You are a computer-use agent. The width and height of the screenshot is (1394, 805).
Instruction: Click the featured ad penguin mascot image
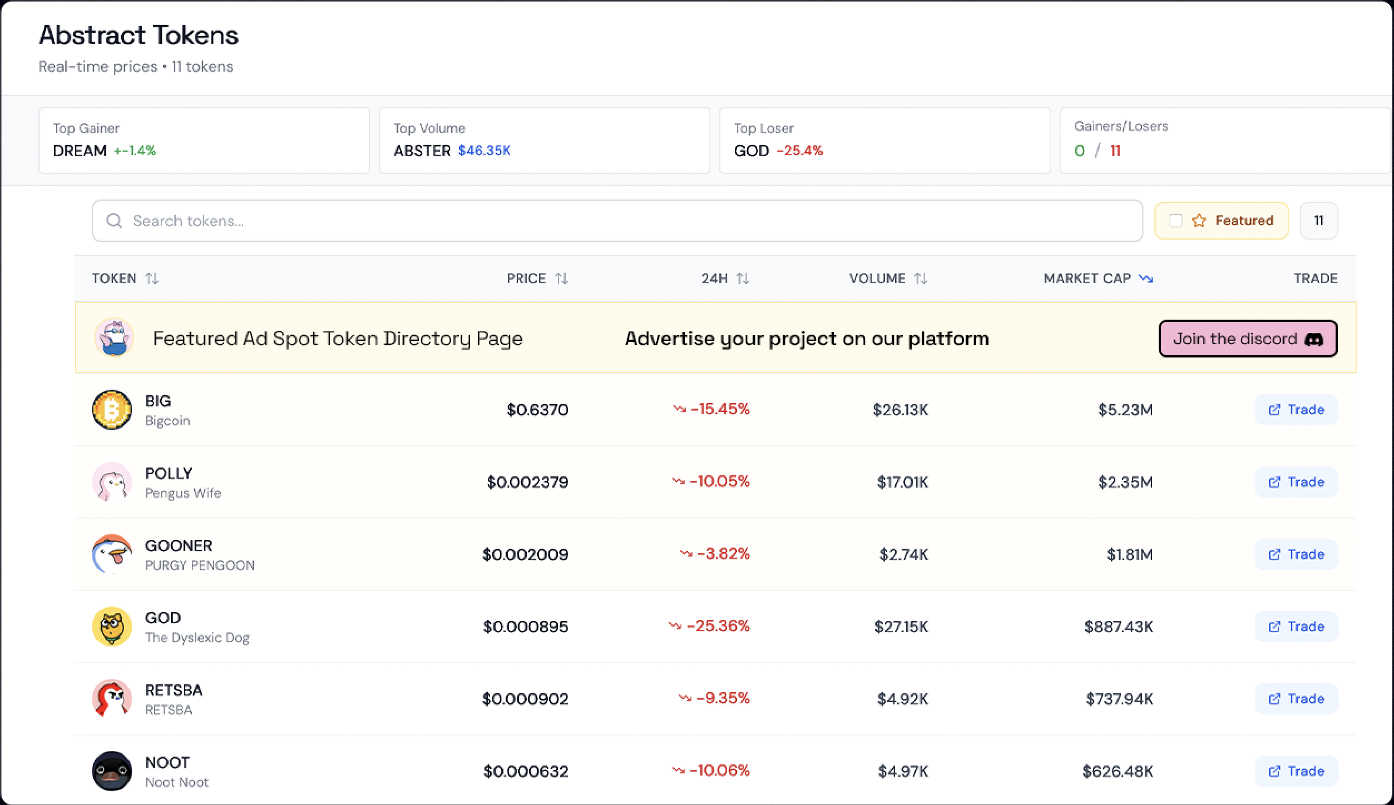(x=113, y=337)
